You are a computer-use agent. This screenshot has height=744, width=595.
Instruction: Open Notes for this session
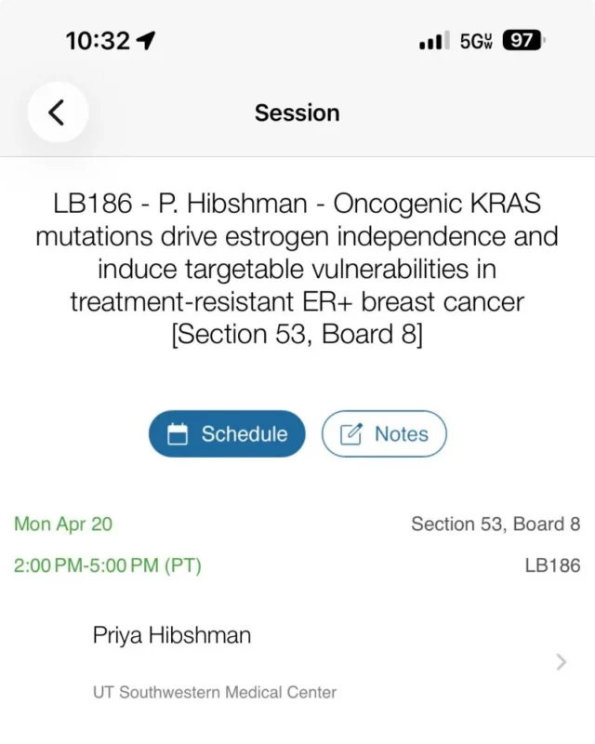click(384, 432)
